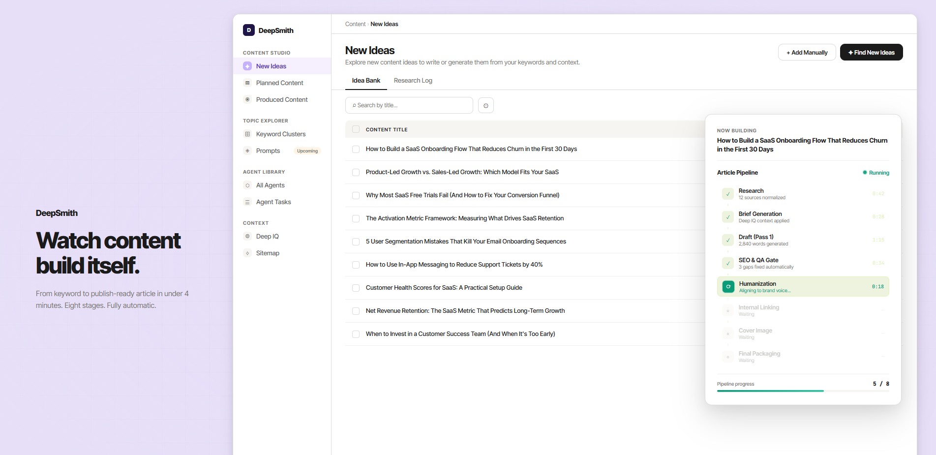The height and width of the screenshot is (455, 936).
Task: Click the Brief Generation checkmark icon
Action: [728, 217]
